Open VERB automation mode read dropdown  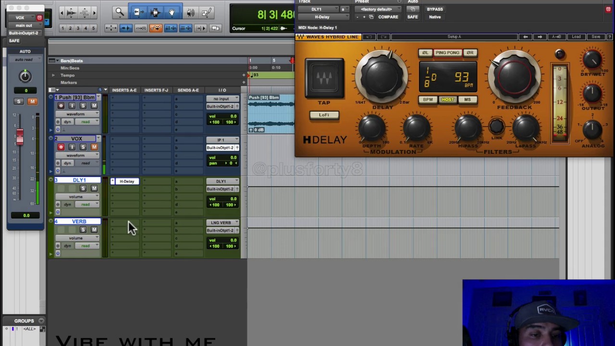coord(87,246)
